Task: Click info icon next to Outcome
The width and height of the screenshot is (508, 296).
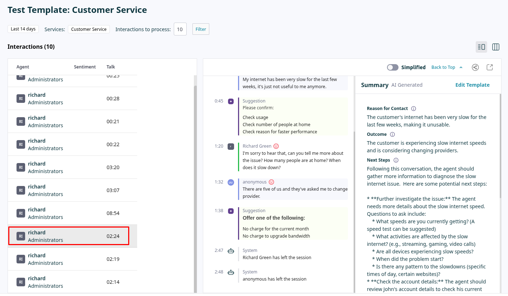Action: 392,134
